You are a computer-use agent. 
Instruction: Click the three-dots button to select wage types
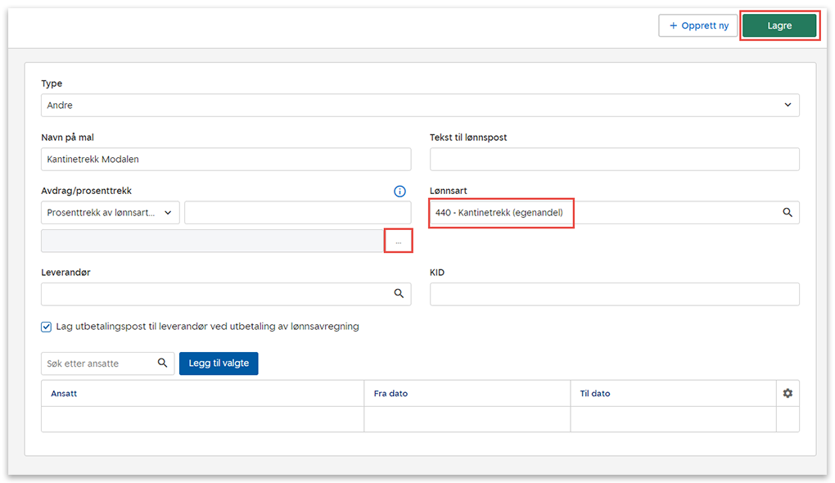[x=399, y=241]
